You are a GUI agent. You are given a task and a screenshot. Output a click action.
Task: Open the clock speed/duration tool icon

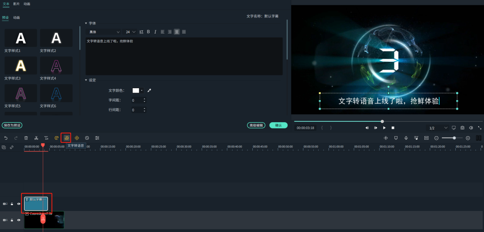[87, 138]
